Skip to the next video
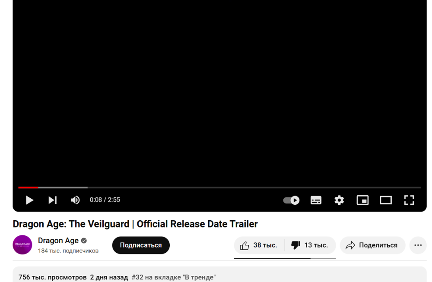432x282 pixels. click(x=53, y=200)
